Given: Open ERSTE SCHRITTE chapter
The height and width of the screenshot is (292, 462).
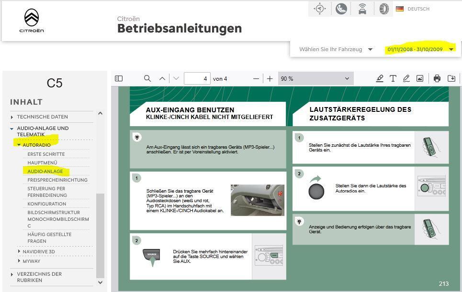Looking at the screenshot, I should pyautogui.click(x=46, y=154).
